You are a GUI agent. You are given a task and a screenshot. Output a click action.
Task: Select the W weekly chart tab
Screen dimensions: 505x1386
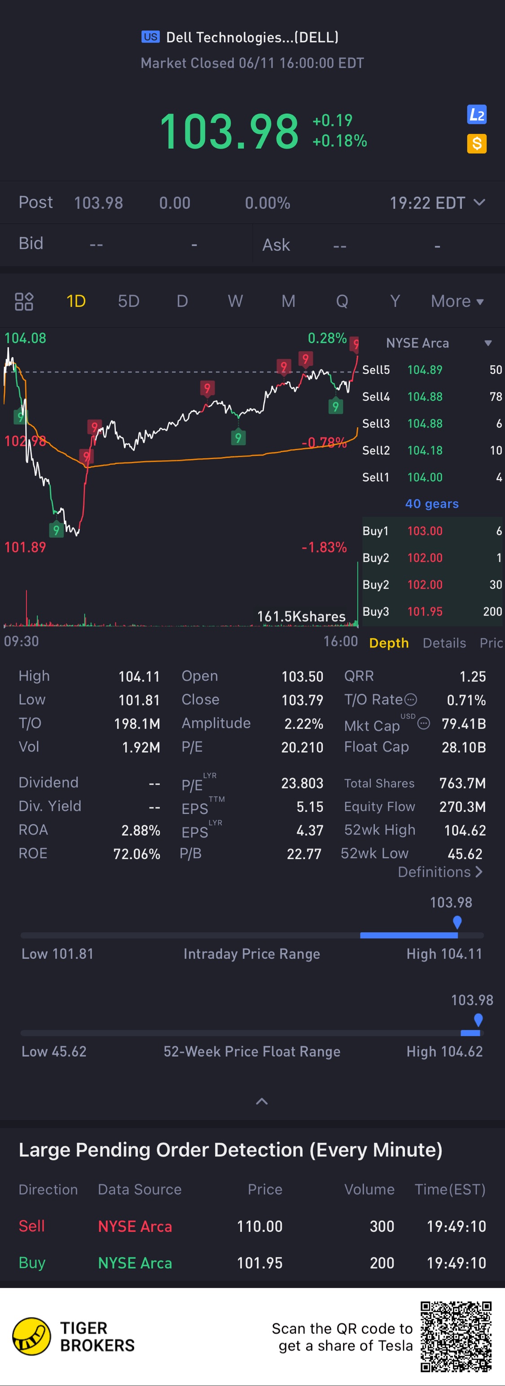click(235, 301)
